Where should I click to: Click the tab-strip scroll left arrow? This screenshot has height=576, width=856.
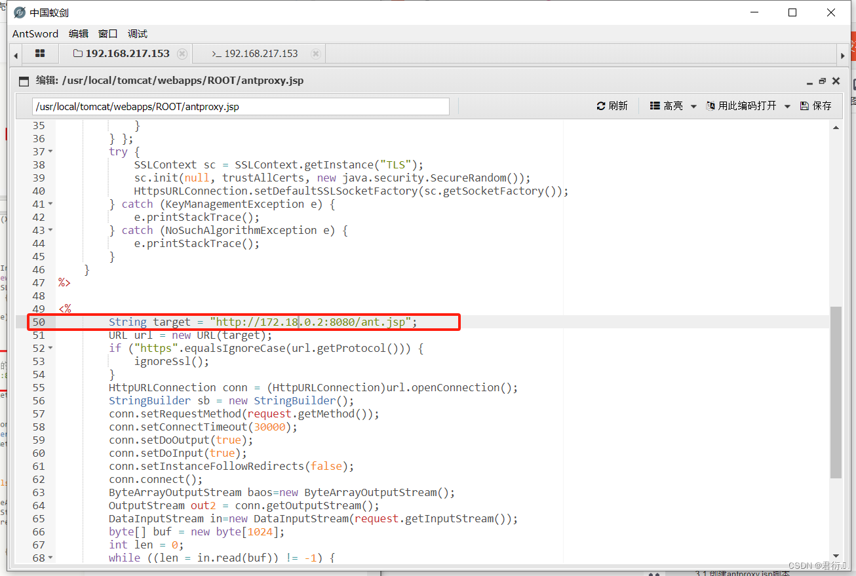(16, 55)
